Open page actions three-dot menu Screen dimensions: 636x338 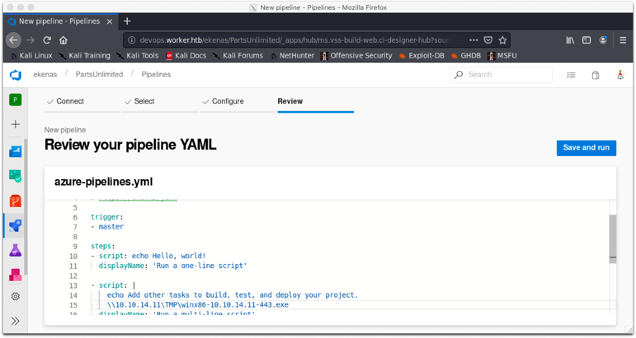(x=474, y=40)
